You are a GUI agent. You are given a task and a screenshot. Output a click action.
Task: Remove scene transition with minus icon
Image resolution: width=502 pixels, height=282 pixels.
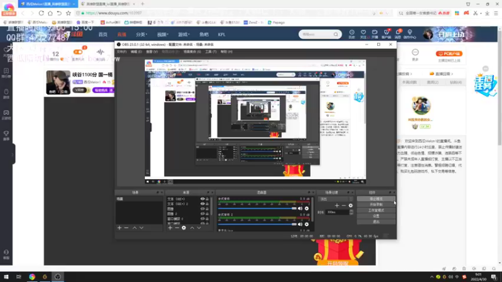pos(343,206)
